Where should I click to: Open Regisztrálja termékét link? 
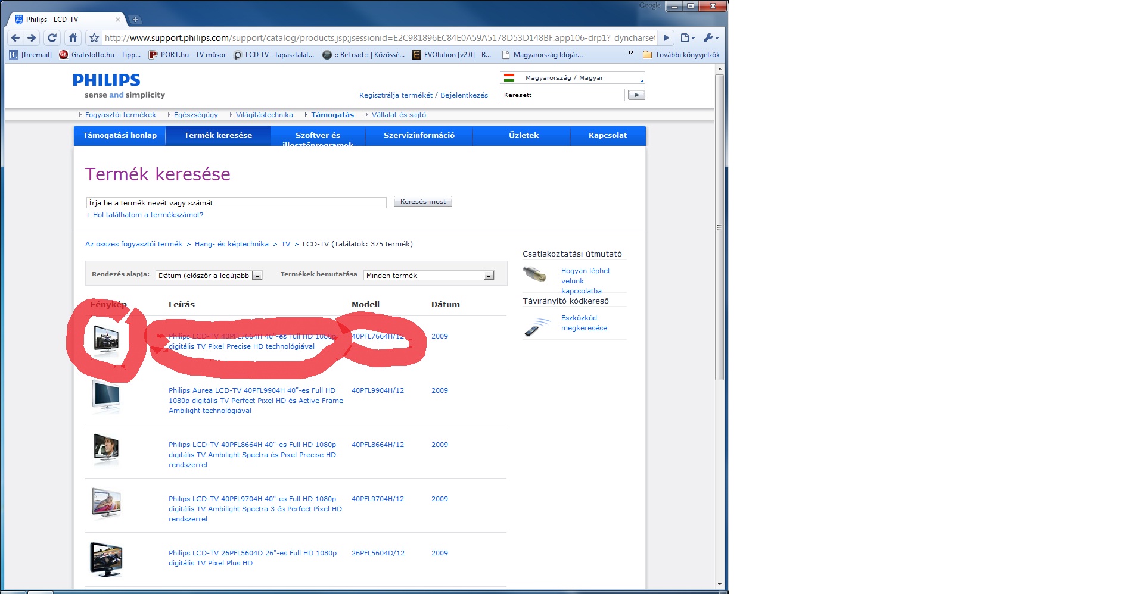point(396,95)
